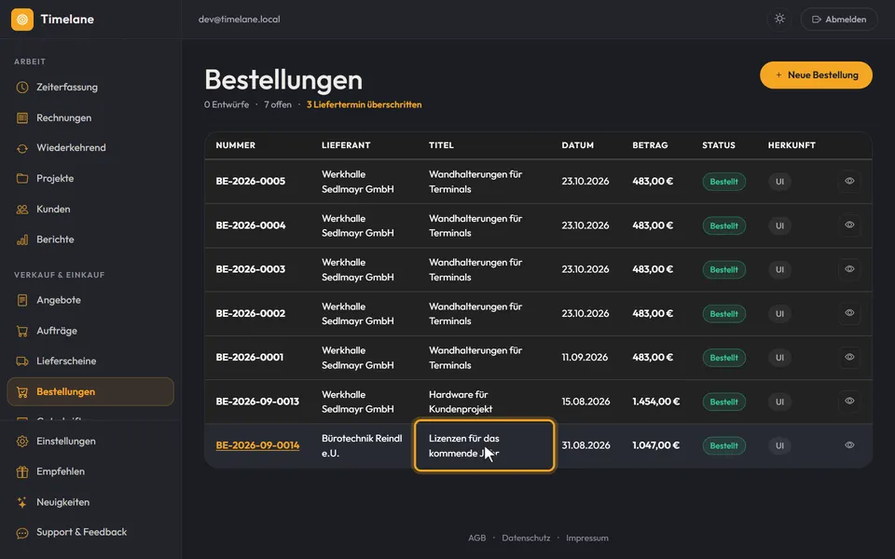The width and height of the screenshot is (895, 559).
Task: Click the Lieferscheine truck icon
Action: click(22, 361)
